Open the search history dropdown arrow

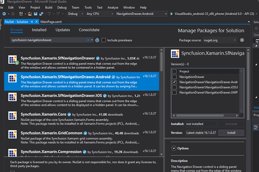92,40
